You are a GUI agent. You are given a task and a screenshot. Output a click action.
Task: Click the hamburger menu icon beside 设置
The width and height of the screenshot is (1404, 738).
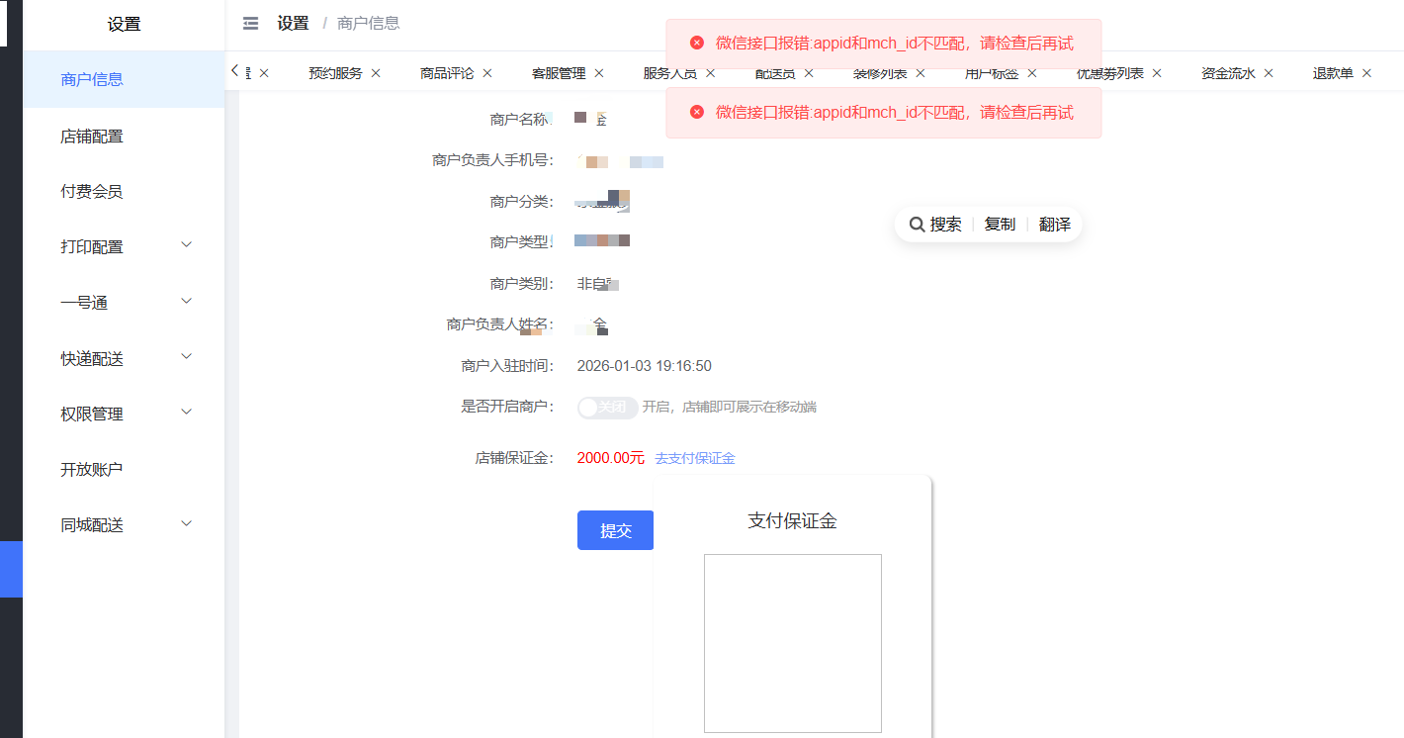(x=250, y=23)
